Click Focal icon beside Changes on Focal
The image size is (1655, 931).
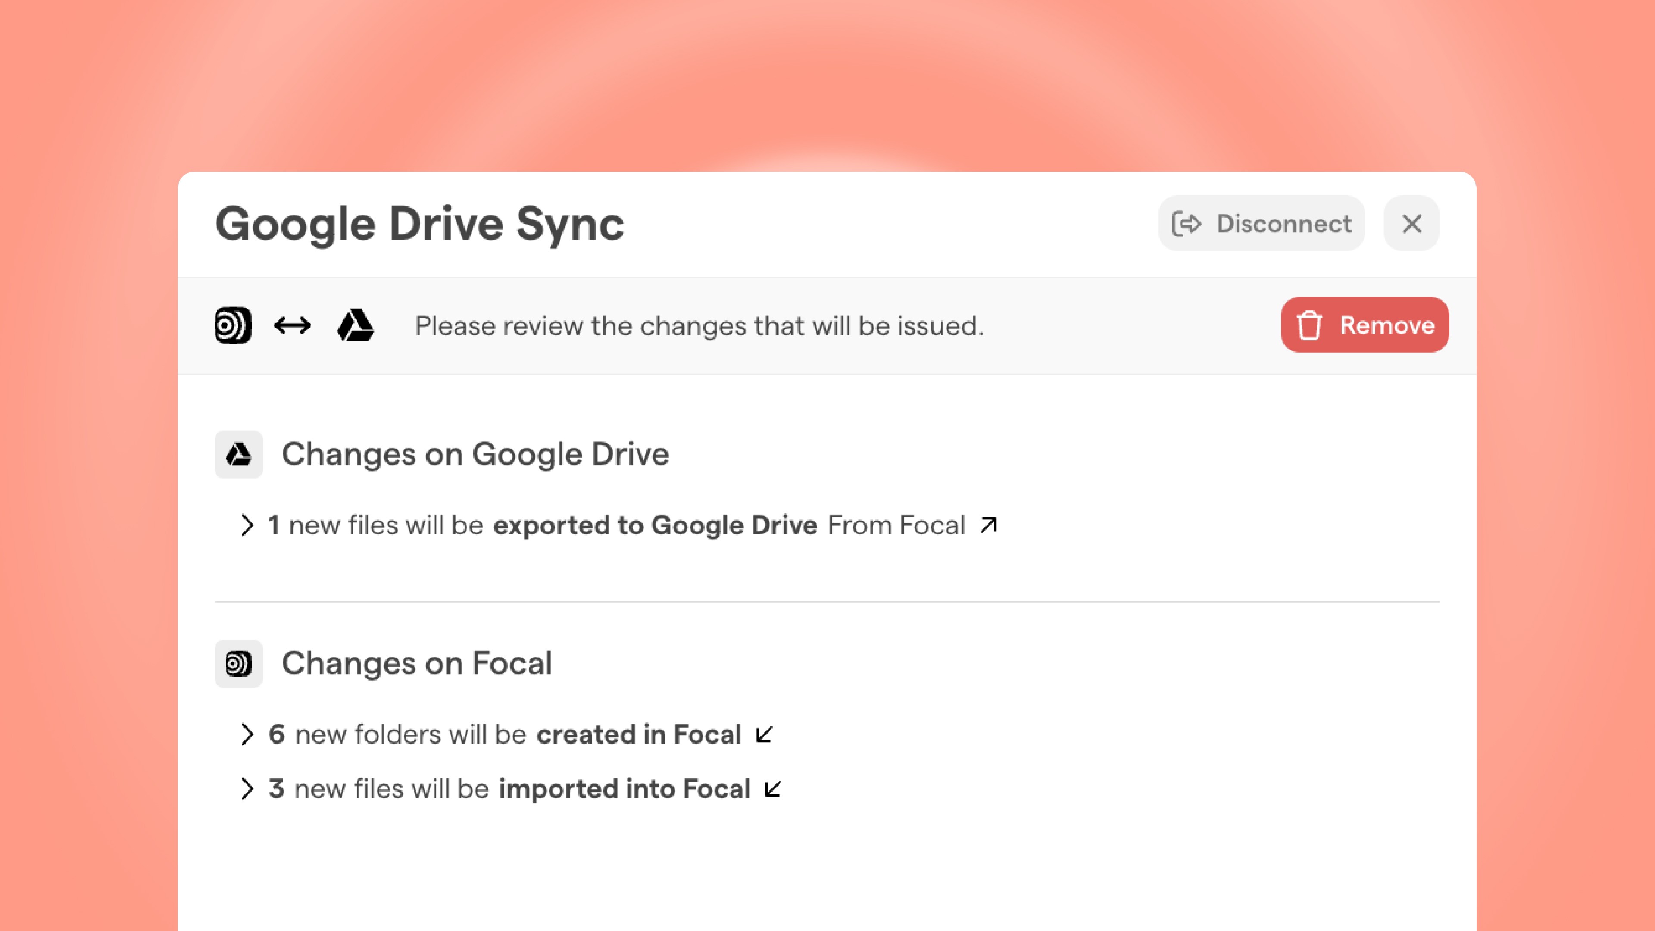[x=238, y=663]
